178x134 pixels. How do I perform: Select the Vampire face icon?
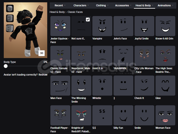(x=102, y=26)
